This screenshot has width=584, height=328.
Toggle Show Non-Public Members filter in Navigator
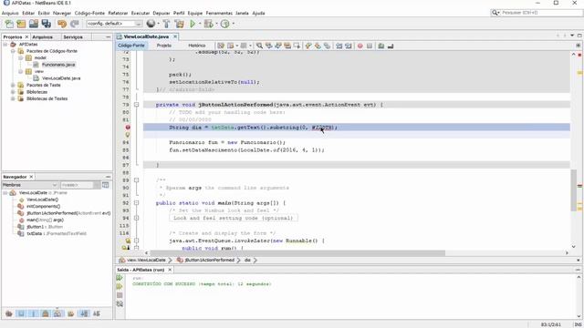pos(46,313)
